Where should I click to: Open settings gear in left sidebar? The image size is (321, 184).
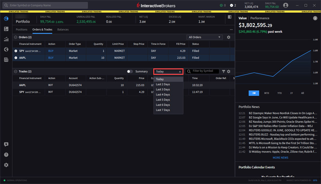6,165
